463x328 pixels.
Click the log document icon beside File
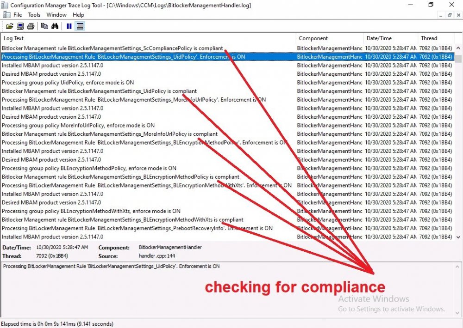6,15
